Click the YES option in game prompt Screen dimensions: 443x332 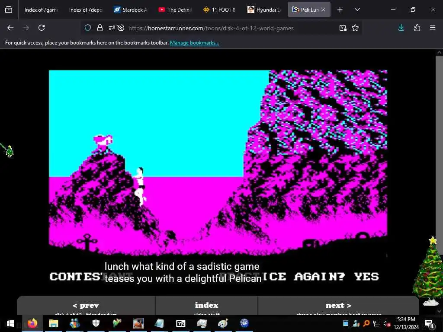(366, 276)
